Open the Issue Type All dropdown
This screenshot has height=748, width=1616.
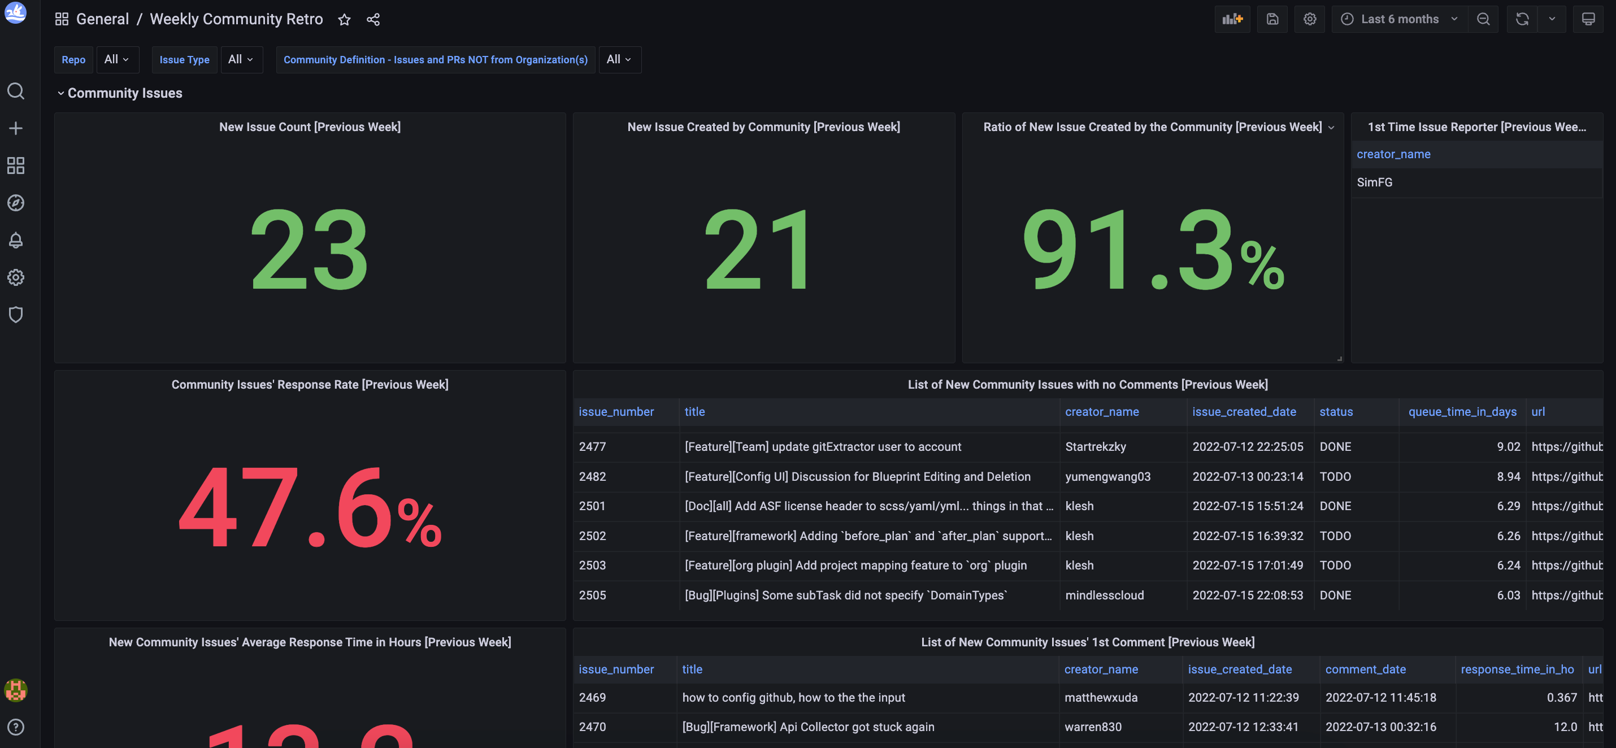pyautogui.click(x=241, y=59)
